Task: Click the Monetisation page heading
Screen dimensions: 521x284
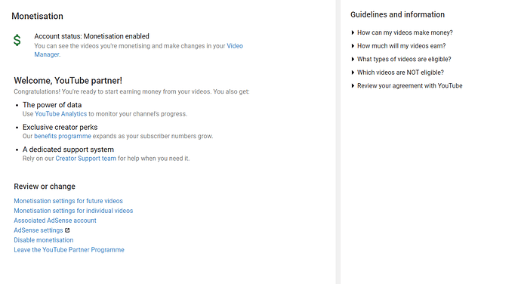Action: (37, 16)
